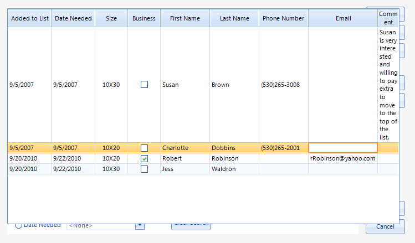The height and width of the screenshot is (243, 415).
Task: Click the Size column header
Action: 111,18
